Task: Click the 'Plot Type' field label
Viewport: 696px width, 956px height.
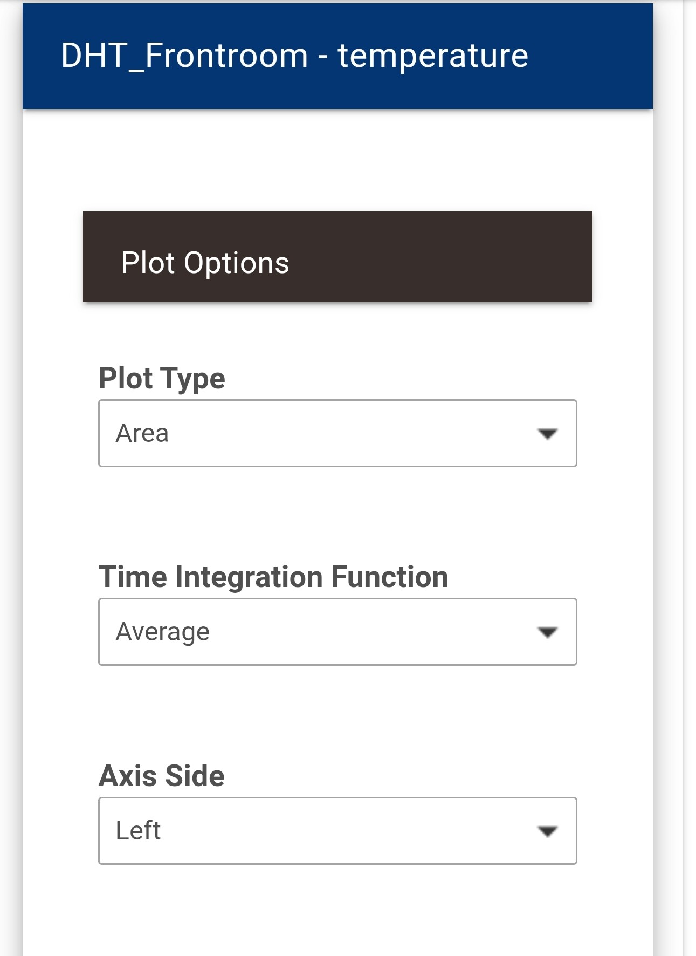Action: [162, 378]
